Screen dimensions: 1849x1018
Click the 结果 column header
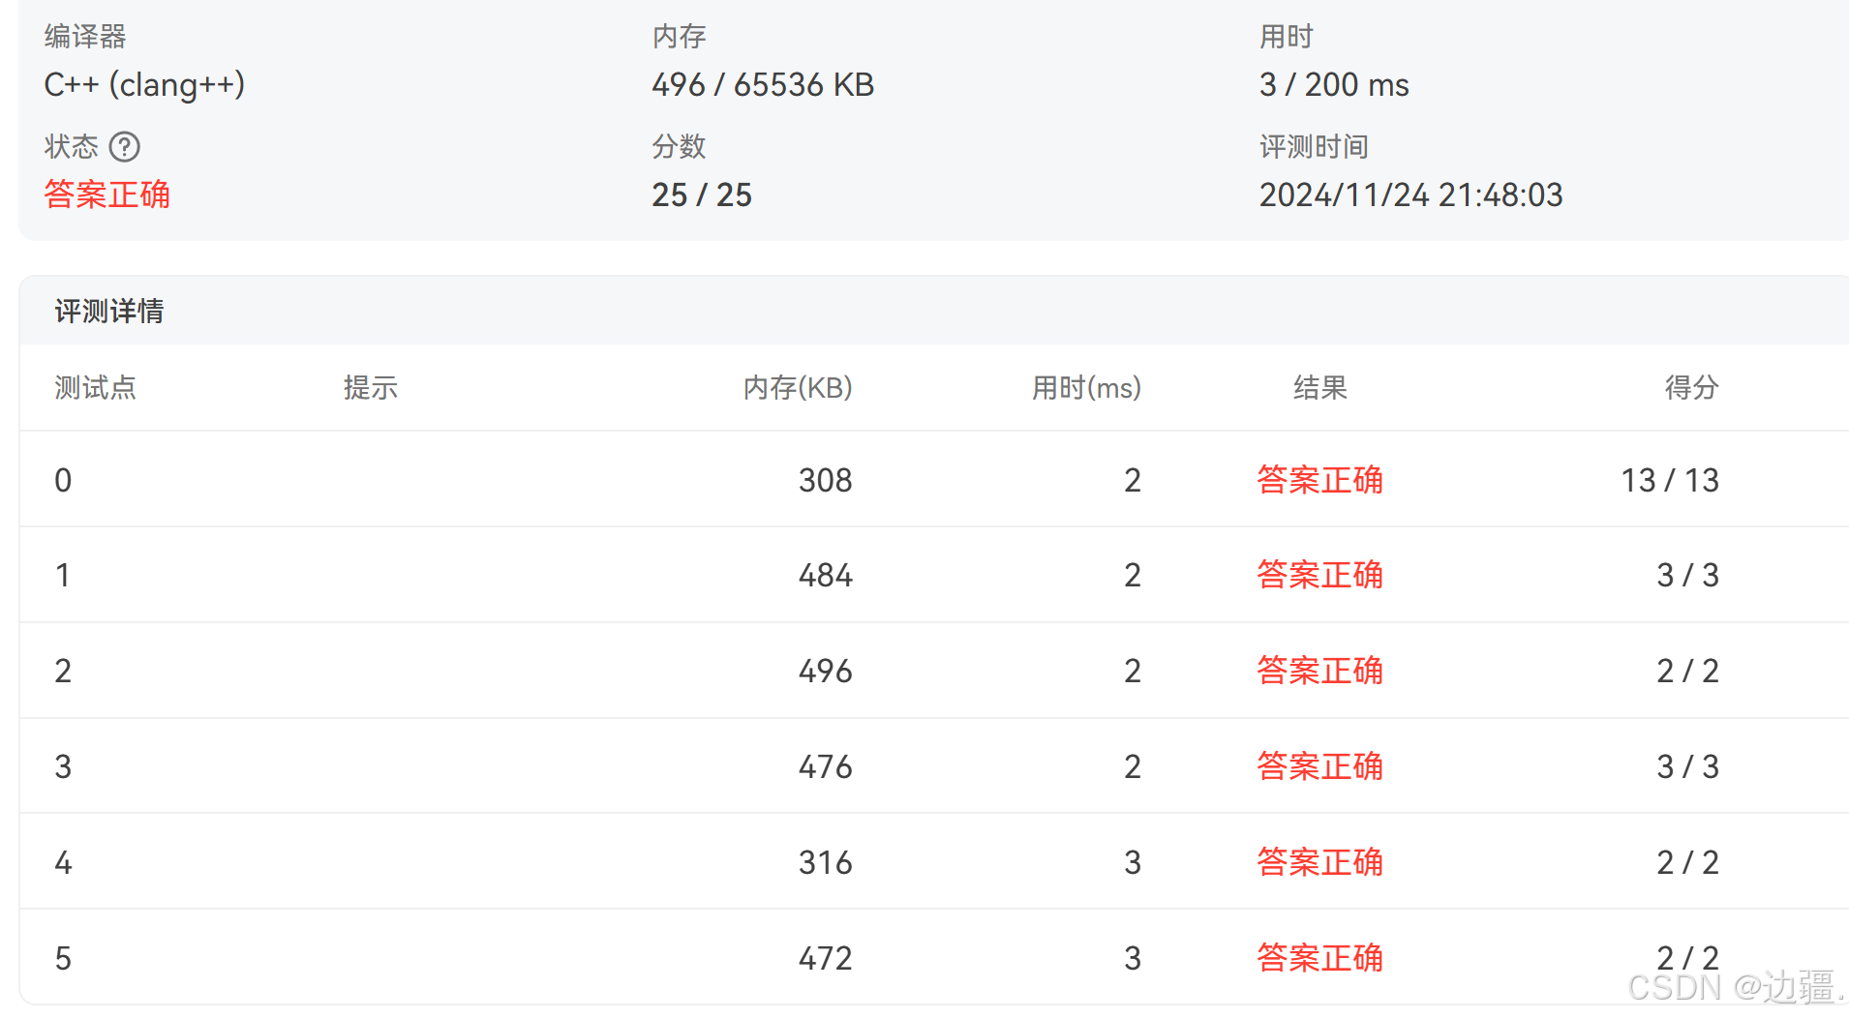click(x=1320, y=388)
